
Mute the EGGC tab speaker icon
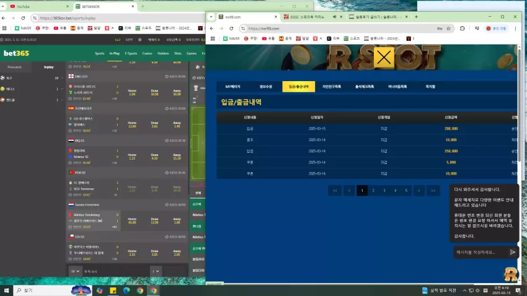pos(334,17)
